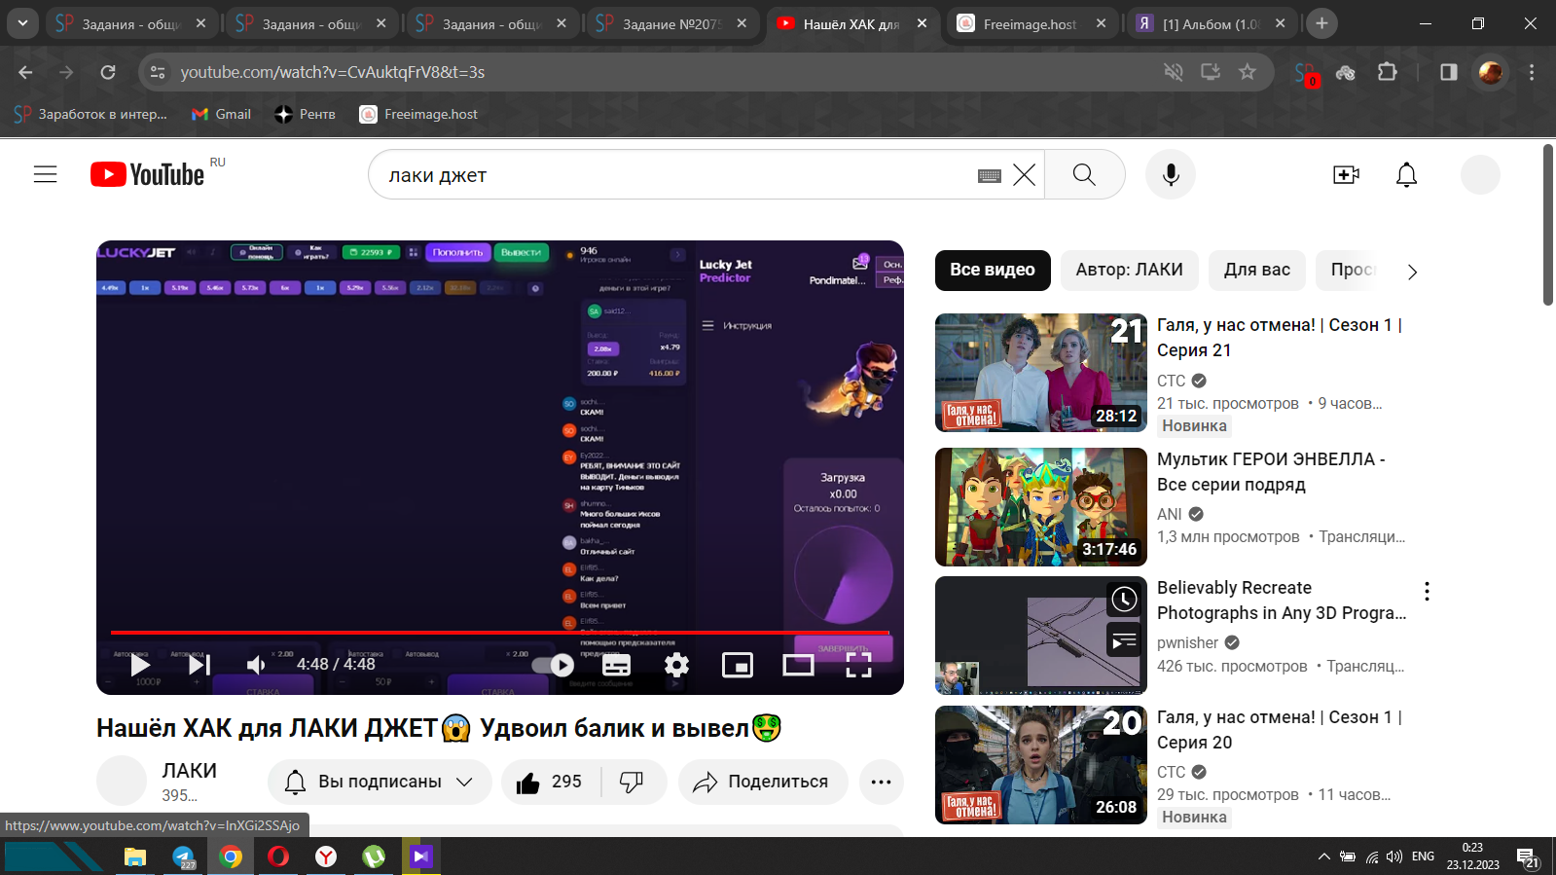Show hidden system tray icons

point(1323,857)
